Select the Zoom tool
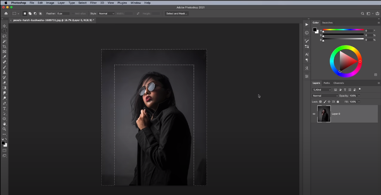 pyautogui.click(x=4, y=129)
